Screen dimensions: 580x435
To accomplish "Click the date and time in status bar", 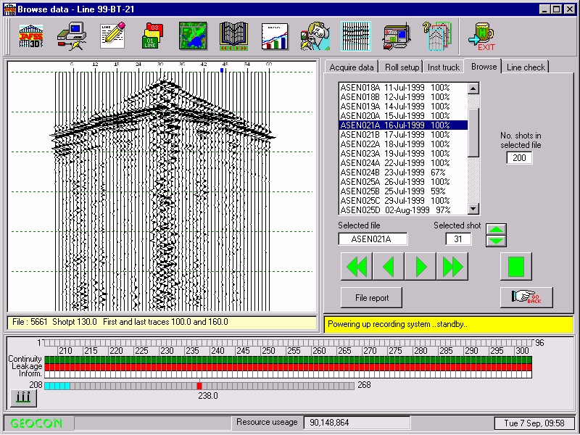I will point(534,423).
